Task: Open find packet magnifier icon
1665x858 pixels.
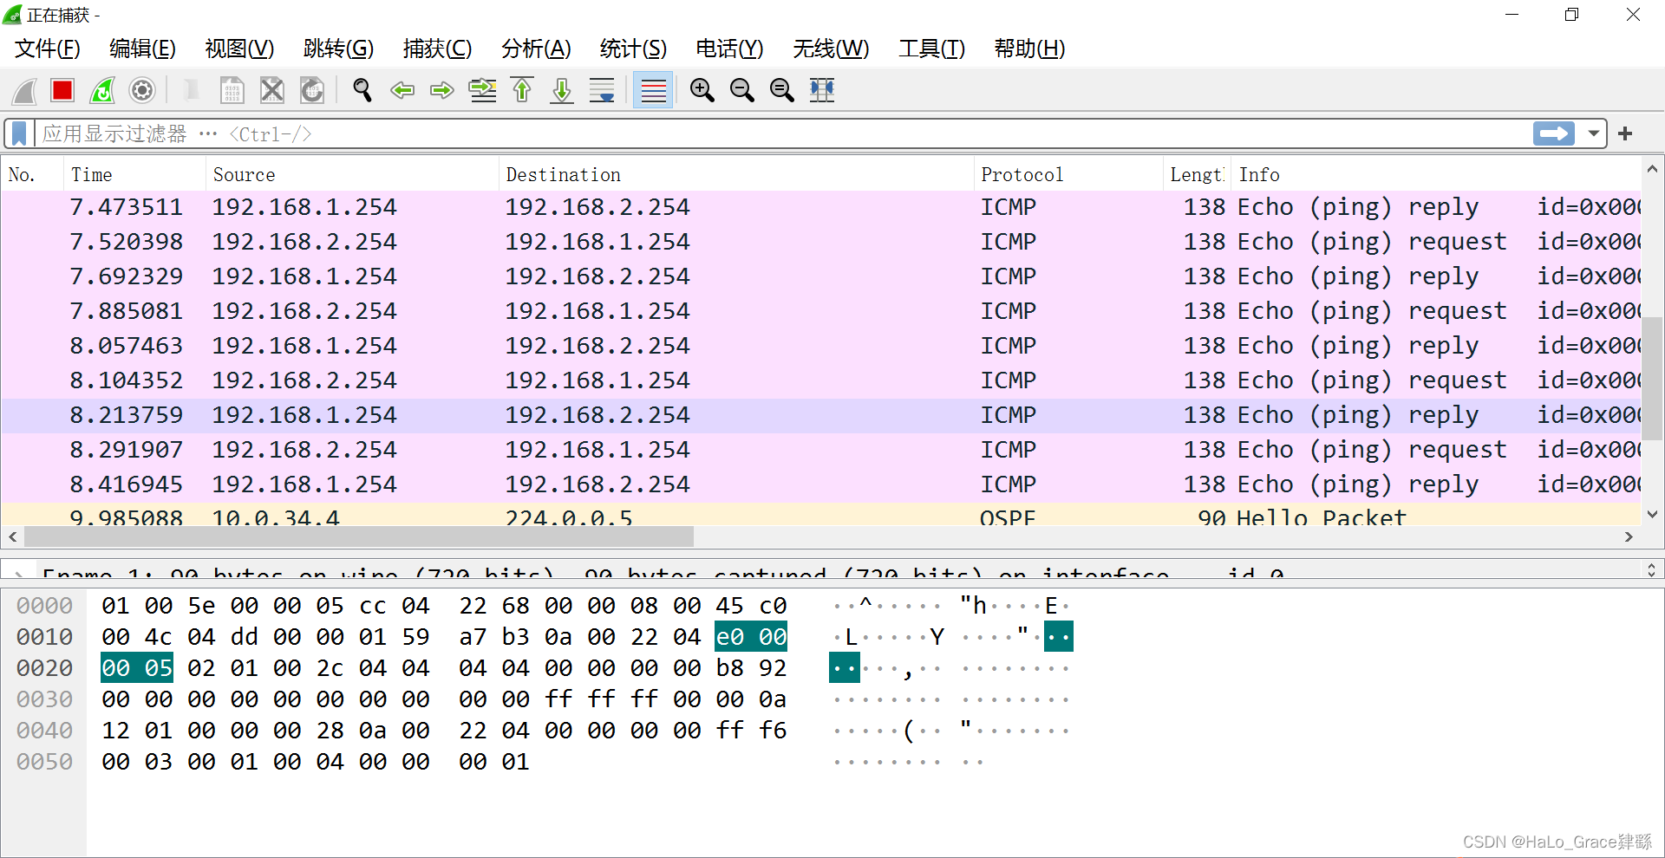Action: [x=362, y=90]
